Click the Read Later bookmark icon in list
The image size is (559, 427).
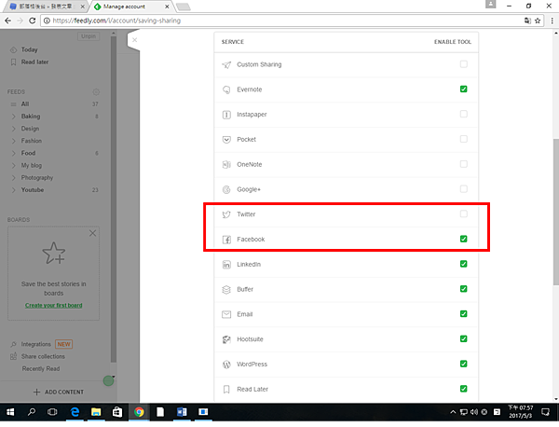[x=226, y=389]
